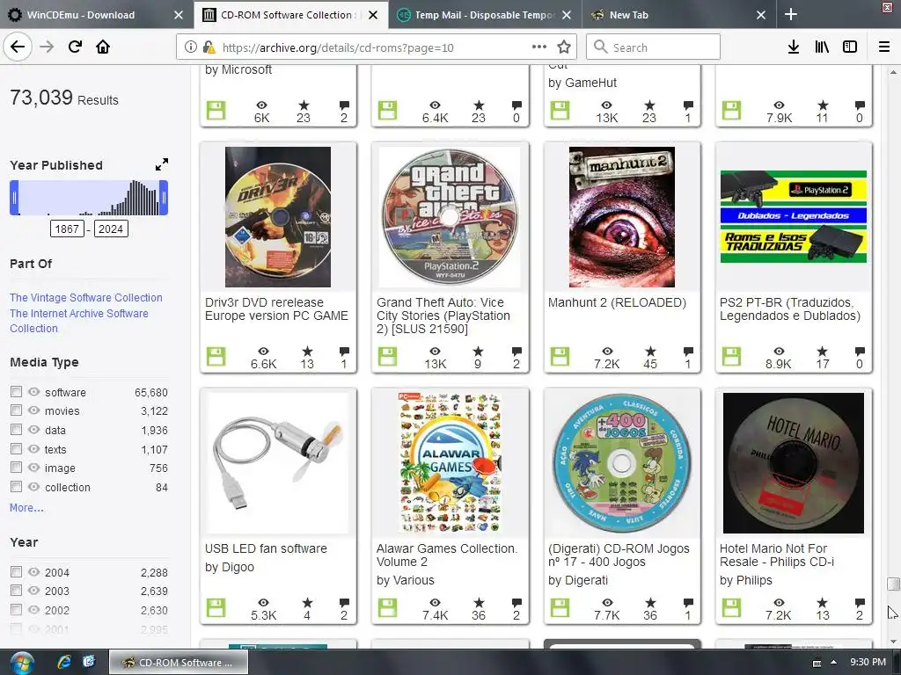The width and height of the screenshot is (901, 675).
Task: Reload the archive.org page
Action: pos(75,47)
